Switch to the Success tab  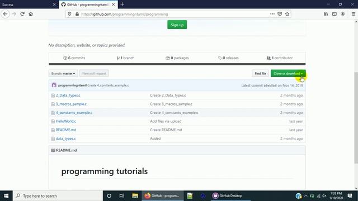click(29, 4)
